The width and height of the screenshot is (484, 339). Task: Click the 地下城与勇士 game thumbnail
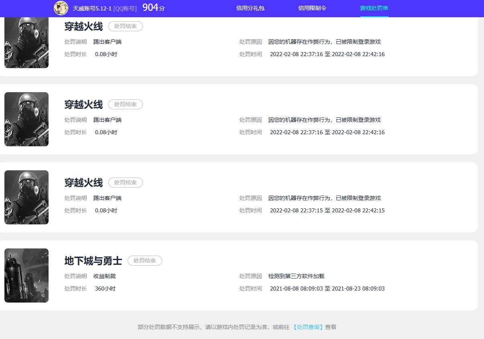pos(26,276)
